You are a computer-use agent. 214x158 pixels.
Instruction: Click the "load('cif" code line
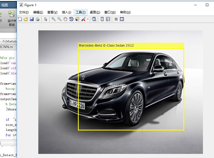coord(8,68)
